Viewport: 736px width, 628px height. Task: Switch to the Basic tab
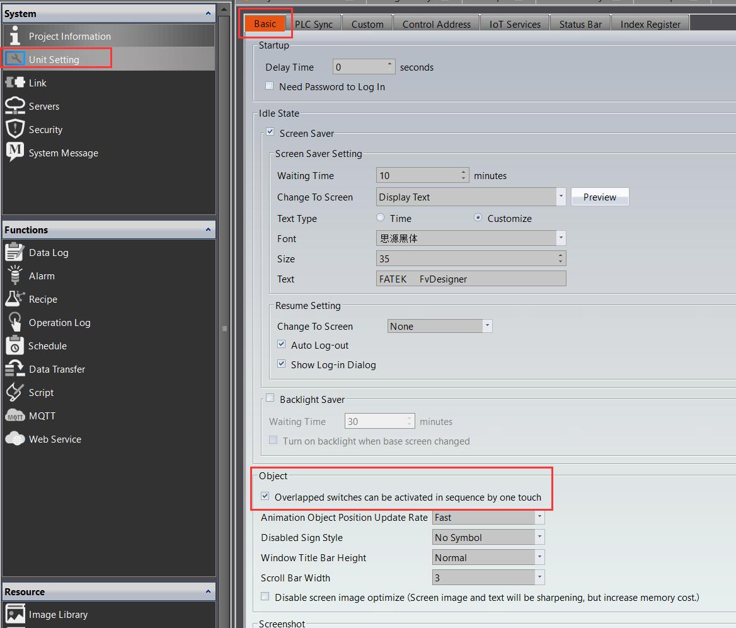[265, 24]
